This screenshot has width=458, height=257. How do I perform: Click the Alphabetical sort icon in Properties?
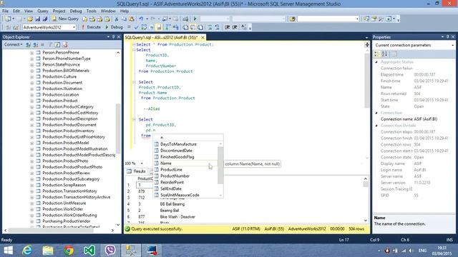coord(384,54)
